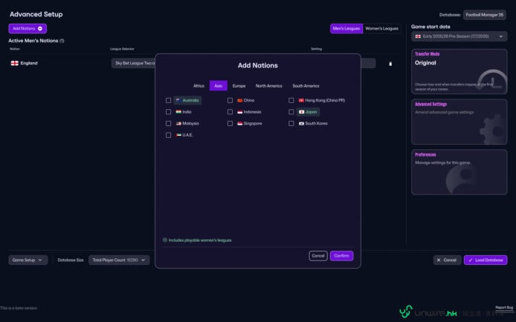The height and width of the screenshot is (322, 516).
Task: Click the flag icon in Game start date
Action: pyautogui.click(x=418, y=36)
